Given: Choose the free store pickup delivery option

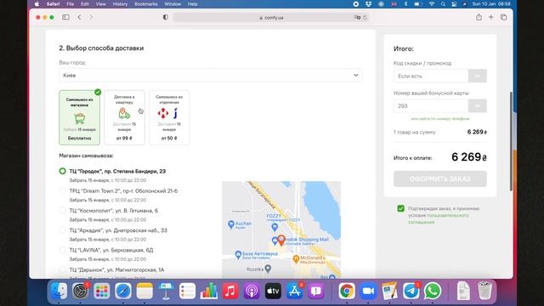Looking at the screenshot, I should click(x=79, y=117).
